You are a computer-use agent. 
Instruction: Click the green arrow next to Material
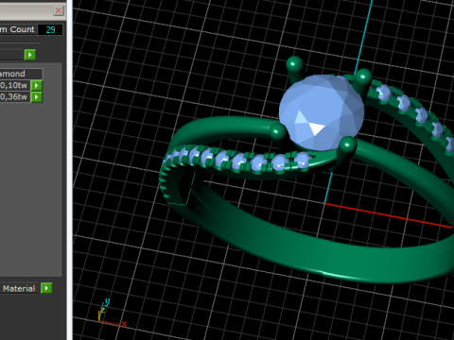46,288
